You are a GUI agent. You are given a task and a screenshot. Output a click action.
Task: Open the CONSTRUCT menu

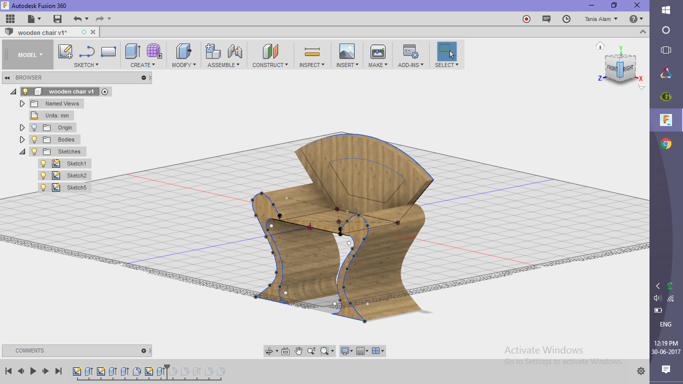270,65
